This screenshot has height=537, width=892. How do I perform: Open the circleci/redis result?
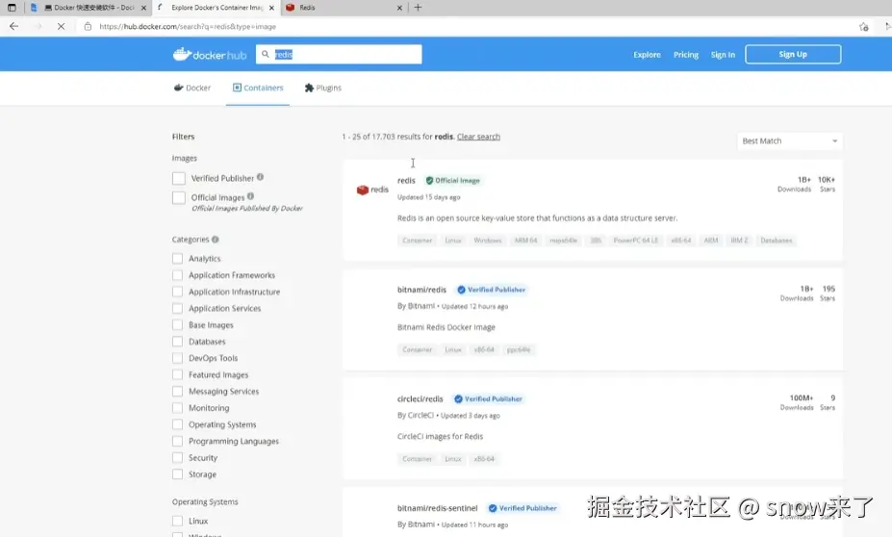420,398
